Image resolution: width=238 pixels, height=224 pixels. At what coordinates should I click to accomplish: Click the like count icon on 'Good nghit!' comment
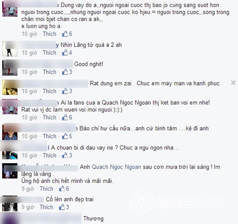coord(65,72)
